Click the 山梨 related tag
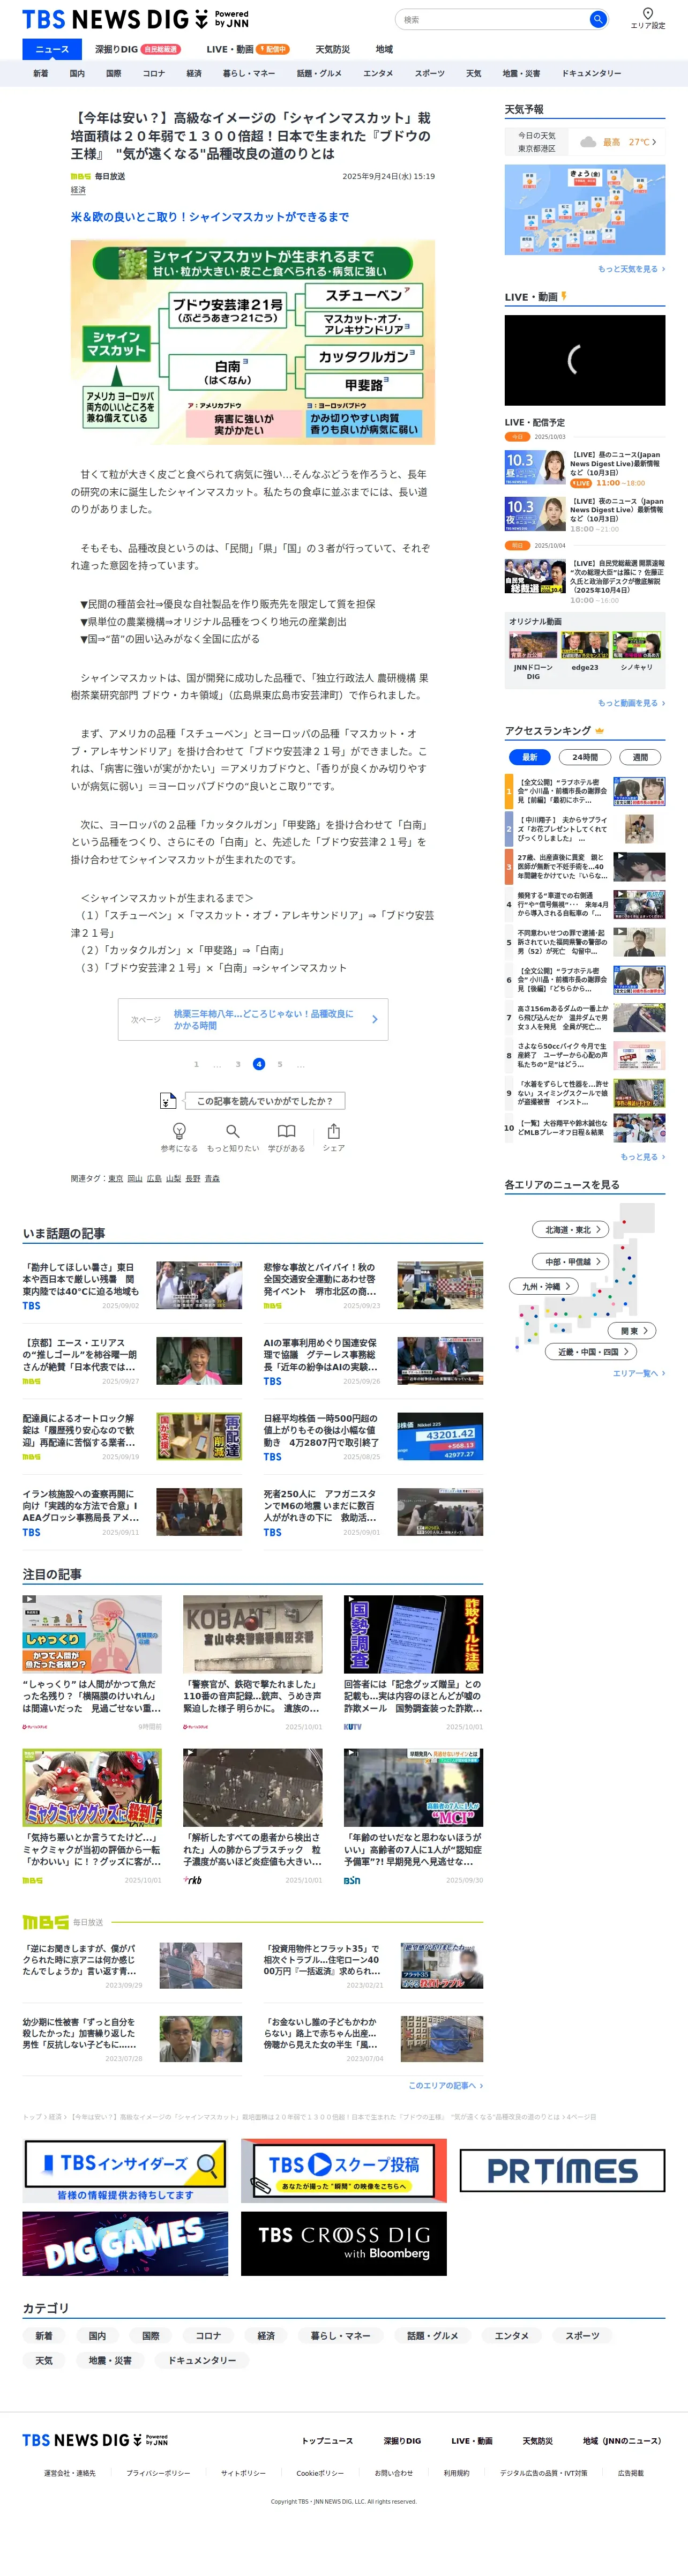The image size is (688, 2576). (174, 1178)
